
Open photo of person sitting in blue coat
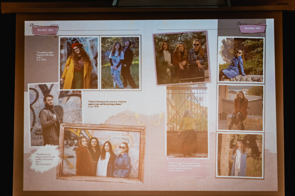click(241, 60)
